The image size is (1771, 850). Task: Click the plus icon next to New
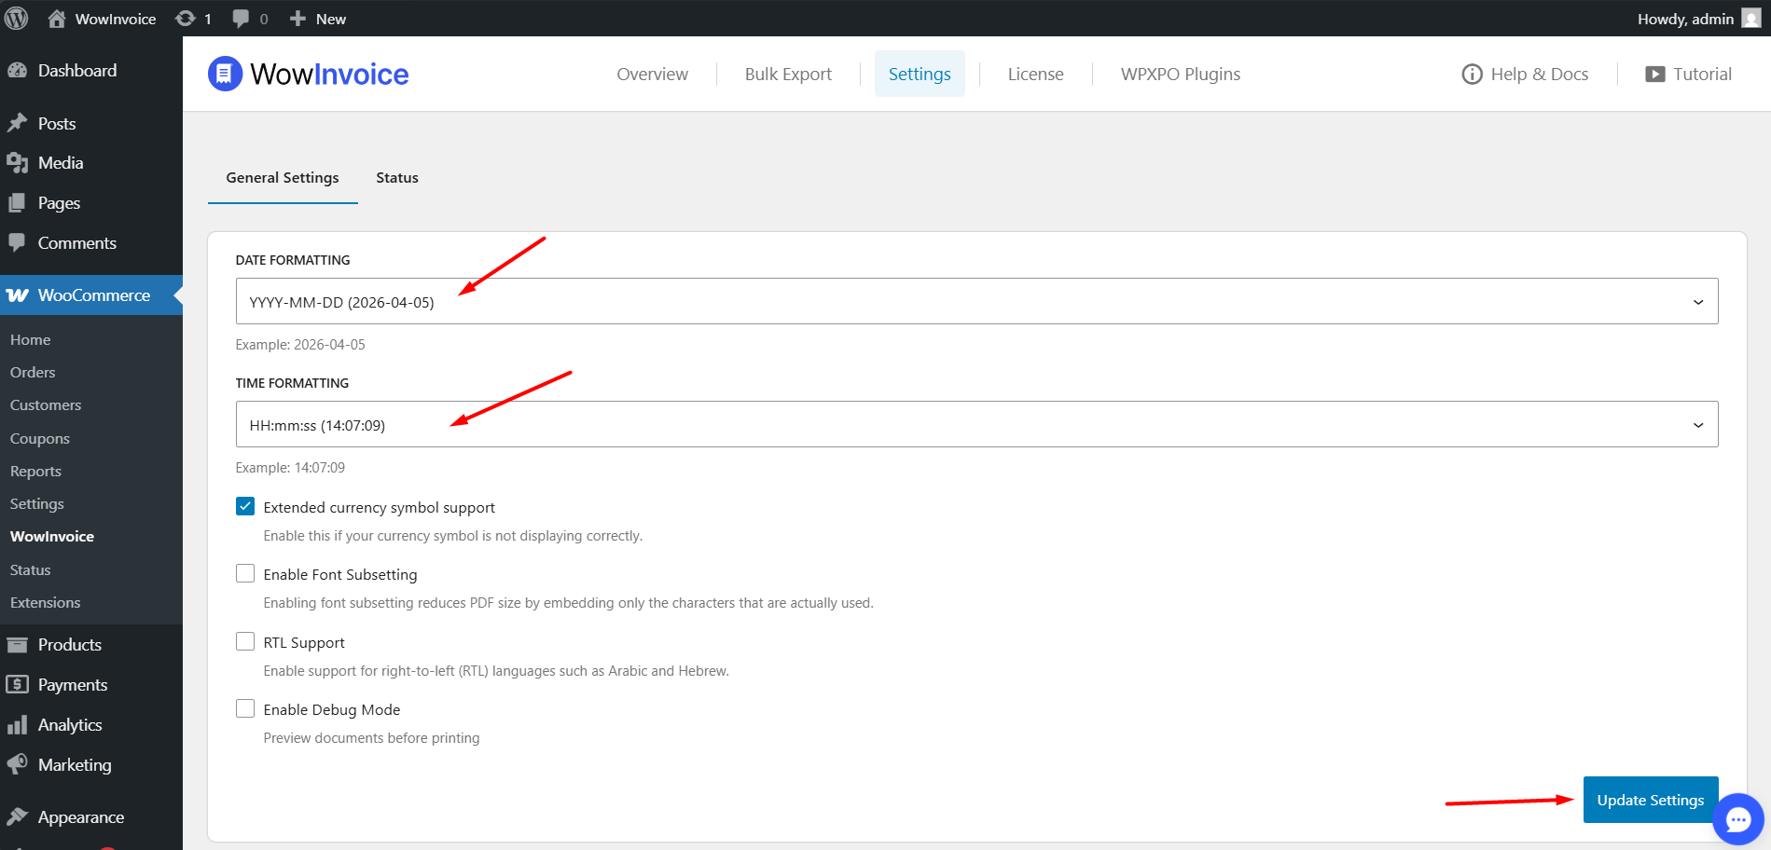click(x=297, y=19)
